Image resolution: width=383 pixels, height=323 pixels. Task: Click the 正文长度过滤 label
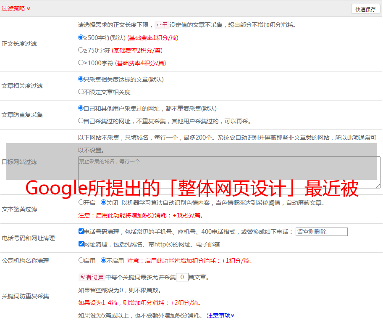(19, 44)
